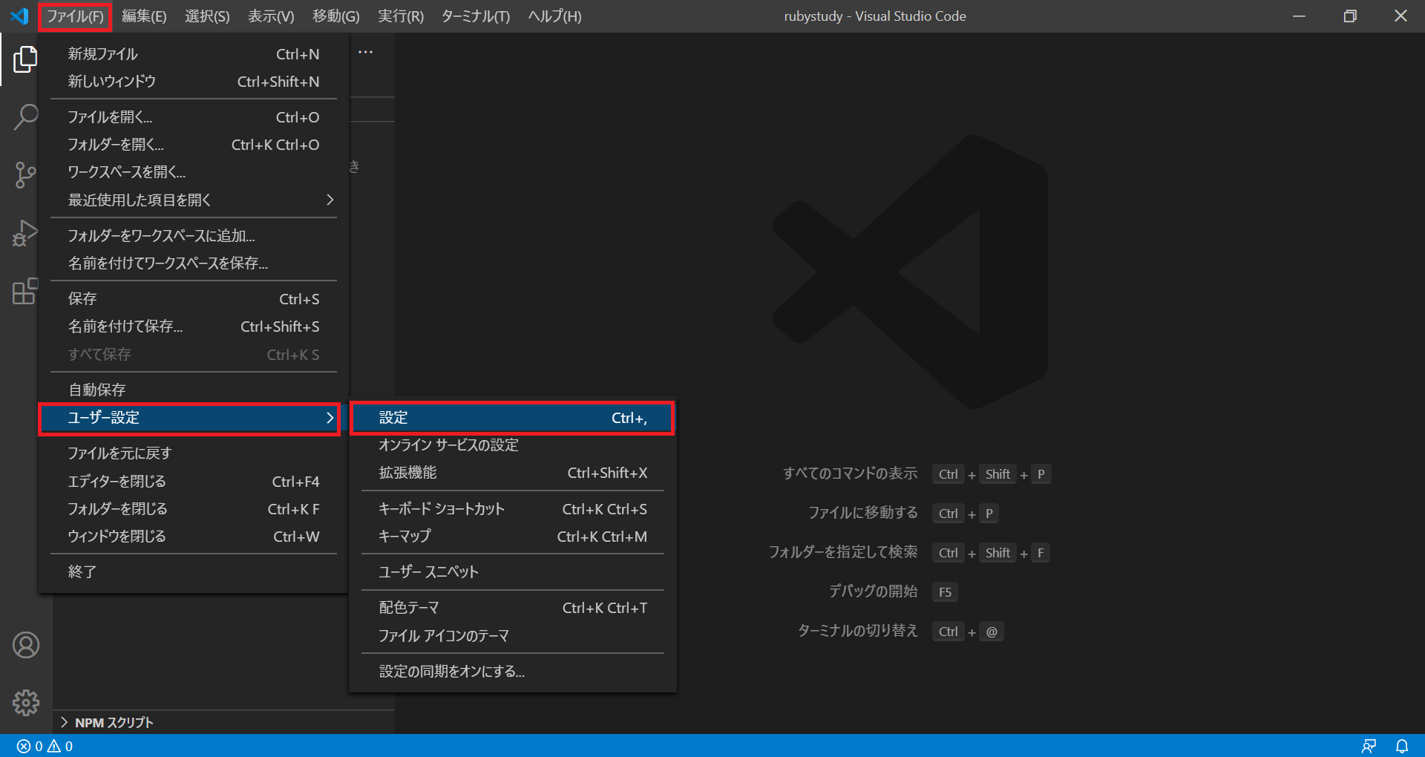
Task: Select ファイルを元に戻す entry
Action: 194,453
